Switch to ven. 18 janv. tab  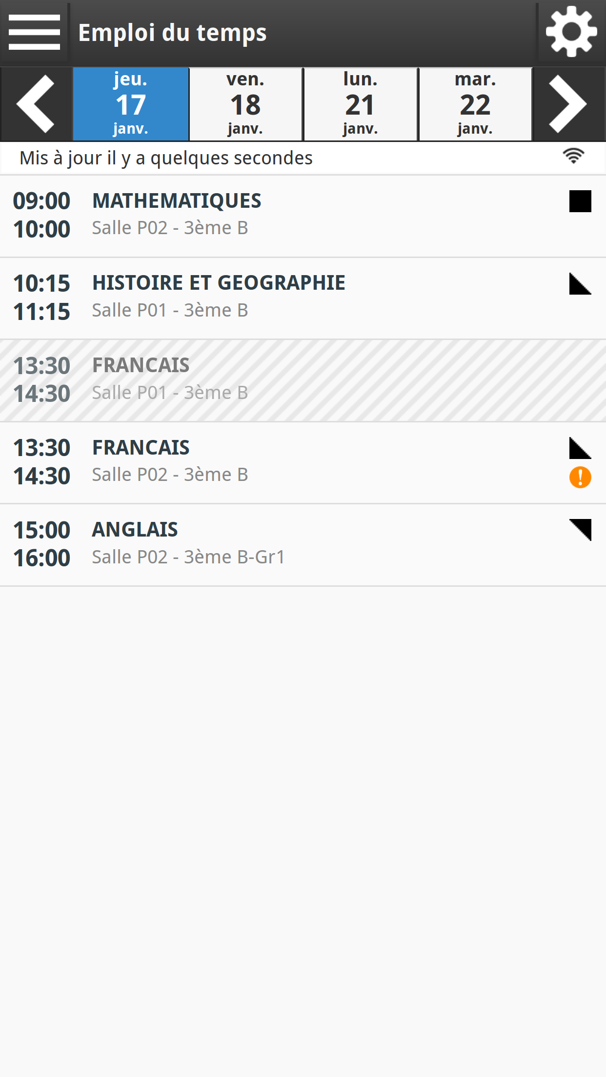point(245,104)
